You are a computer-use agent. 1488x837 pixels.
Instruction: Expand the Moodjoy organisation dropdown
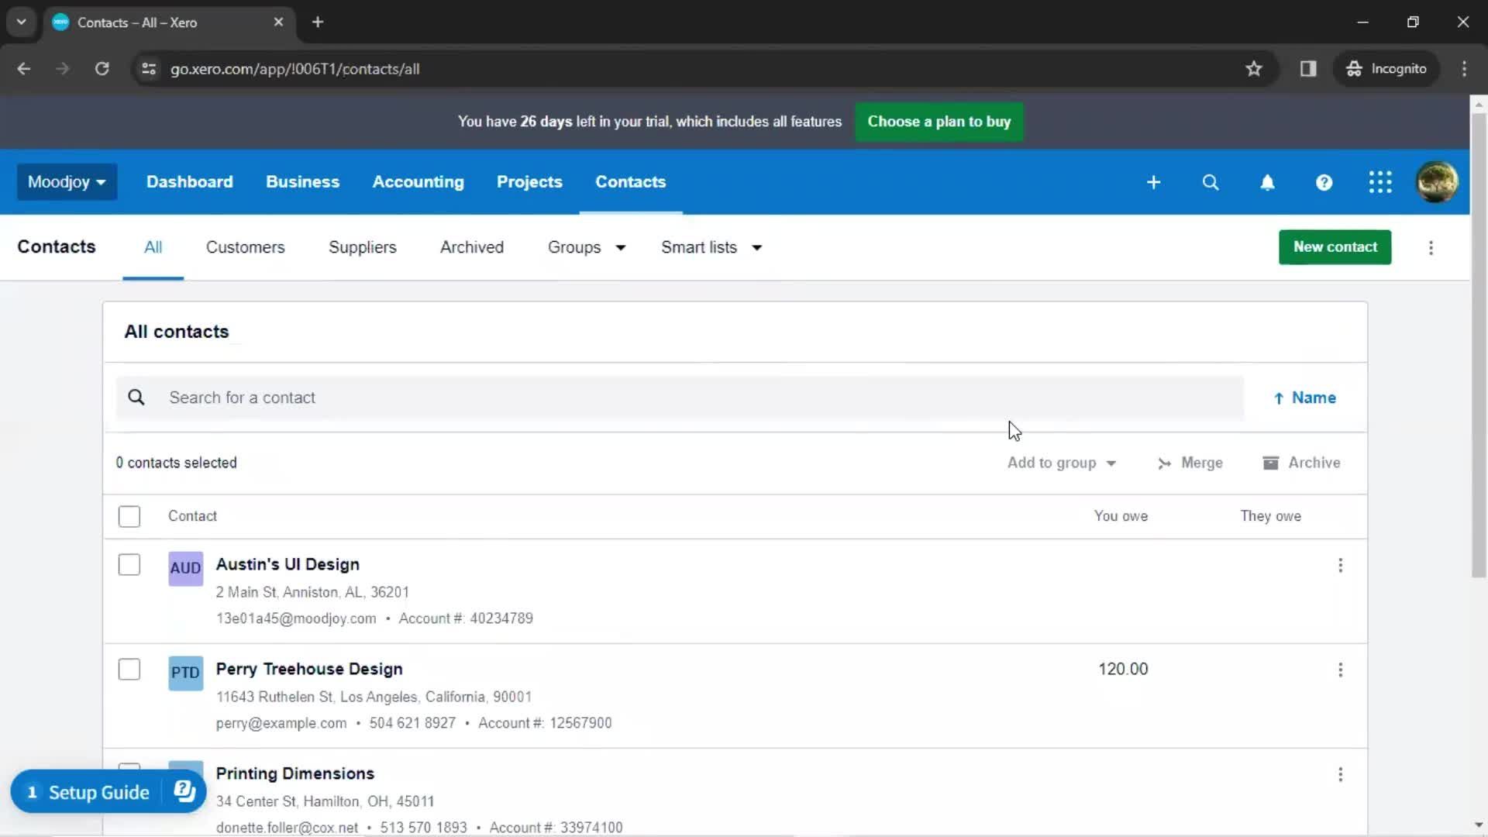(67, 182)
